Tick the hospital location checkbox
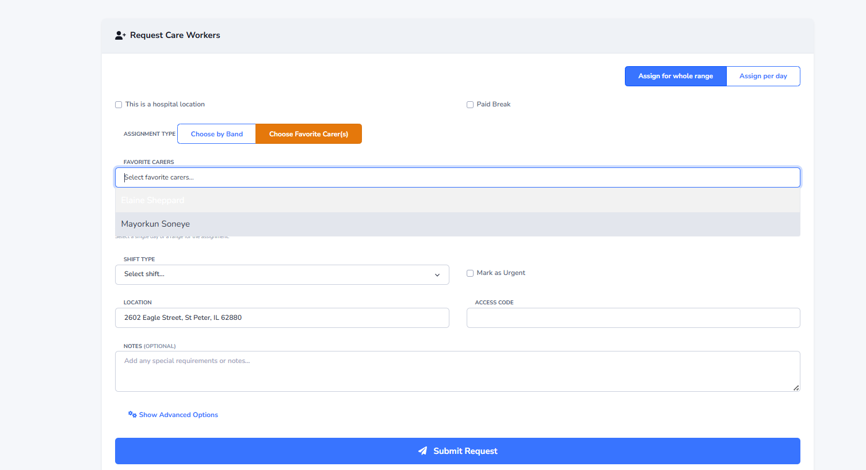The width and height of the screenshot is (866, 470). point(119,105)
